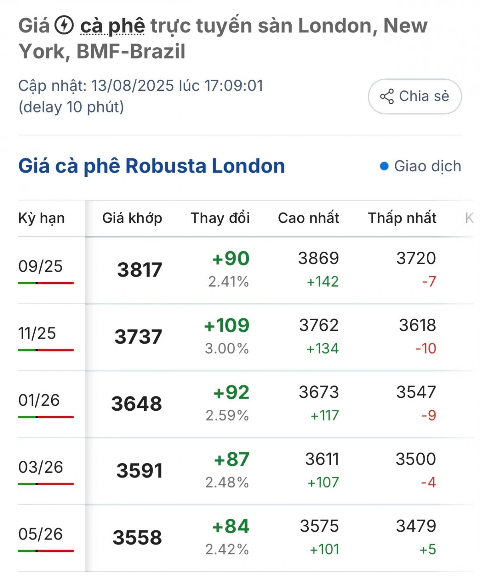
Task: Open the Chia sẻ share button
Action: pyautogui.click(x=415, y=96)
